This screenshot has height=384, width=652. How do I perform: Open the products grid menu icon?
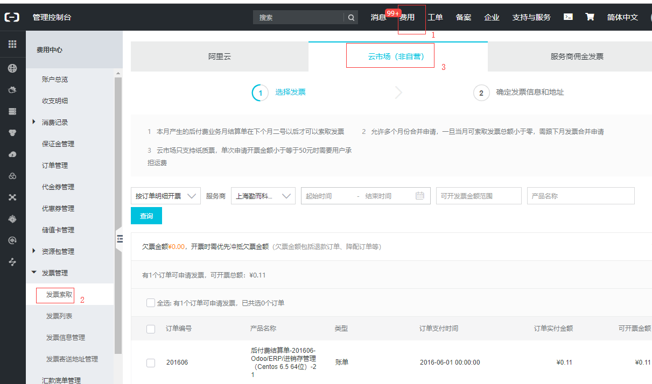click(12, 45)
